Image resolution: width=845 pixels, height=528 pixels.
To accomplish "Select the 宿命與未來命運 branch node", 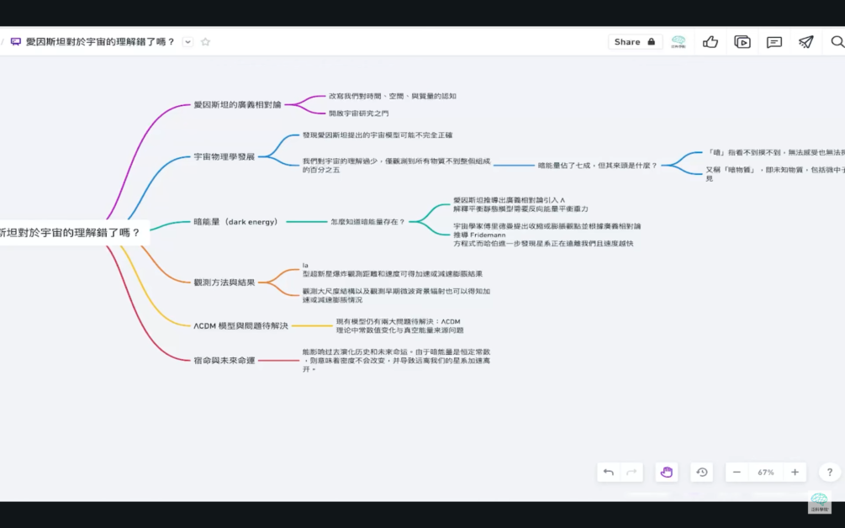I will pos(224,360).
